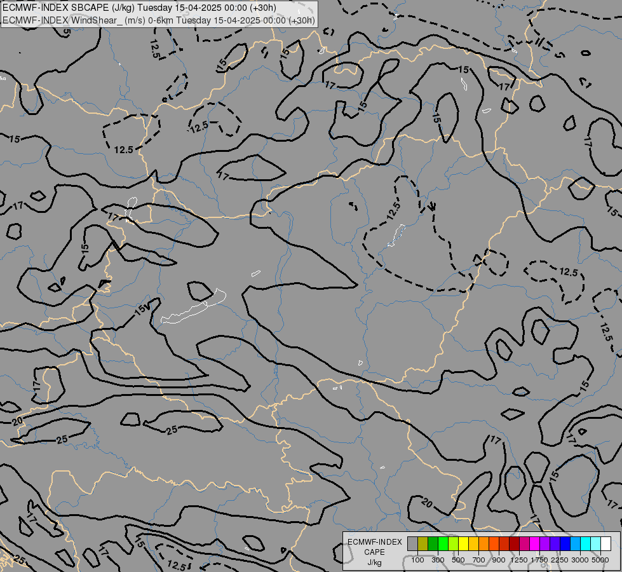Select the '1750' legend scale value
Image resolution: width=622 pixels, height=572 pixels.
pyautogui.click(x=539, y=560)
